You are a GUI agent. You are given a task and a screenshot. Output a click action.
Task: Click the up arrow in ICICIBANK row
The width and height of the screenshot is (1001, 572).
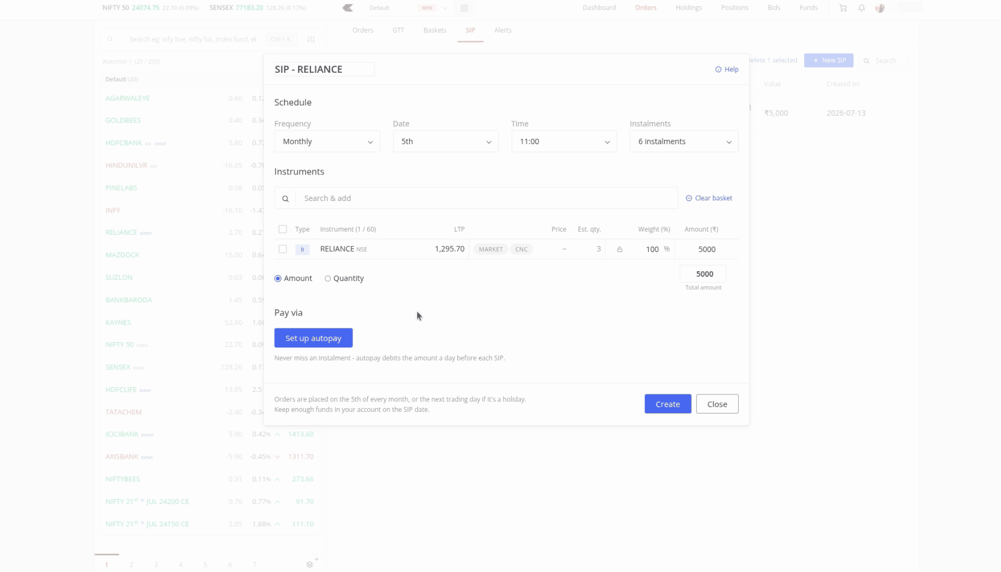(x=278, y=435)
